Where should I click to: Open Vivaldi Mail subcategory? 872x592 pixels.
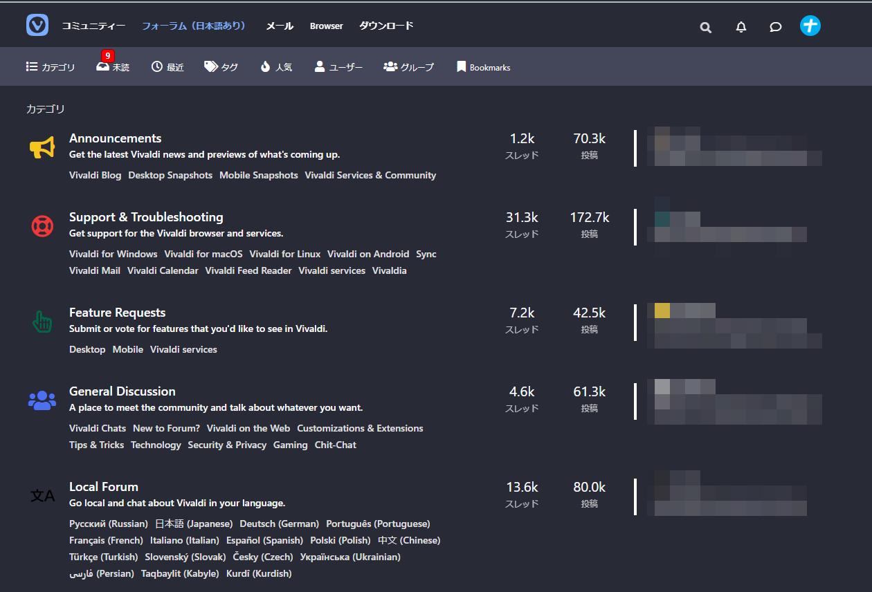(x=95, y=270)
